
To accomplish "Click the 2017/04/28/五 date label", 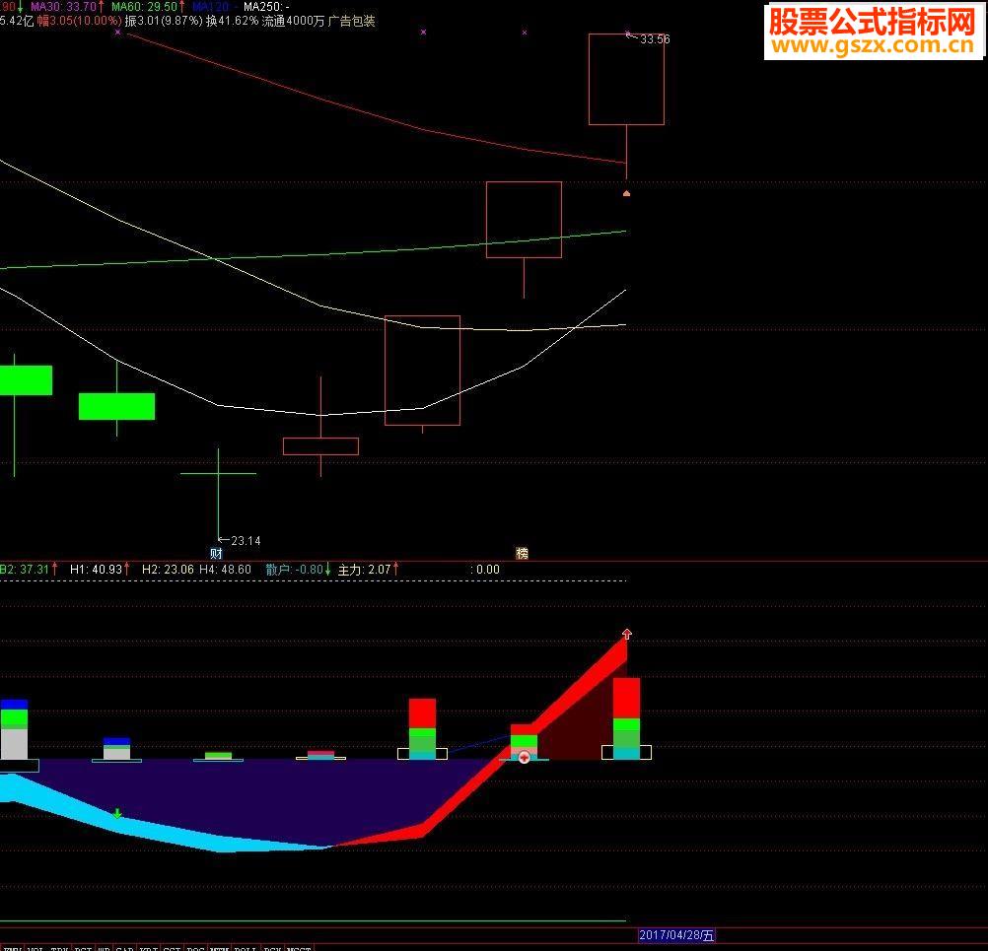I will tap(676, 935).
